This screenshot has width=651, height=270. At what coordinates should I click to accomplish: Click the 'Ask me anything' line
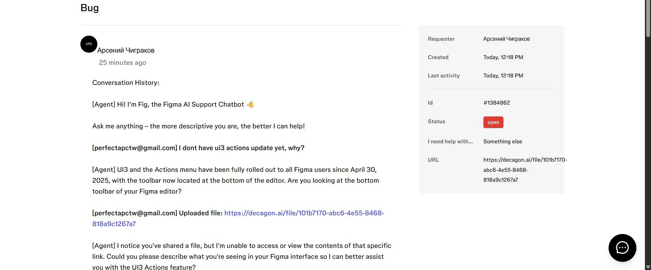coord(198,126)
